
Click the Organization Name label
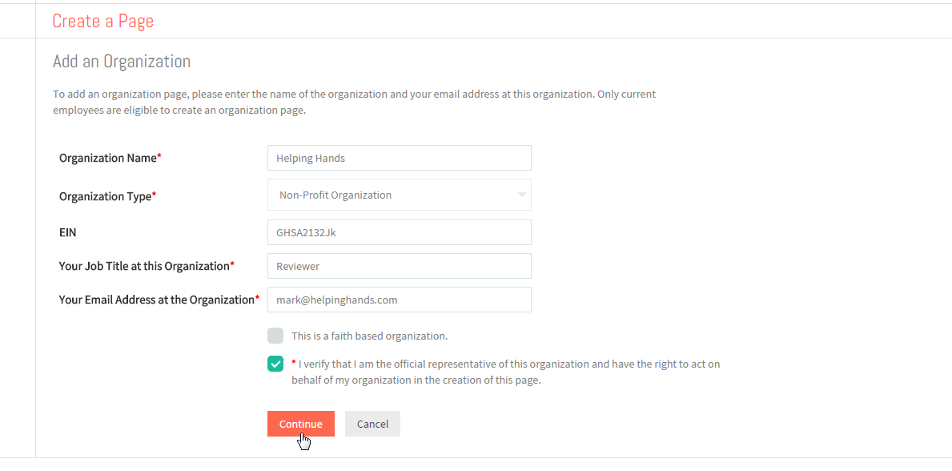110,158
